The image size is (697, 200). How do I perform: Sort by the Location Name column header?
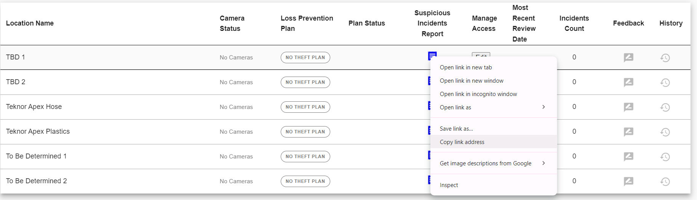(30, 23)
